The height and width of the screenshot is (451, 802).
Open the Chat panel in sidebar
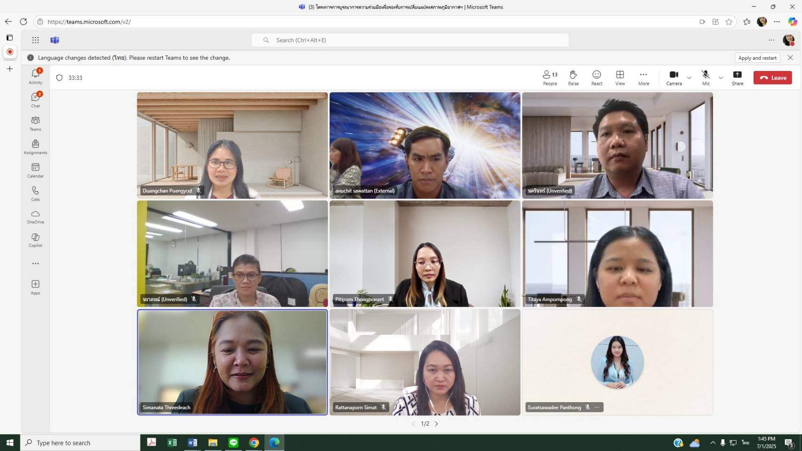point(35,100)
